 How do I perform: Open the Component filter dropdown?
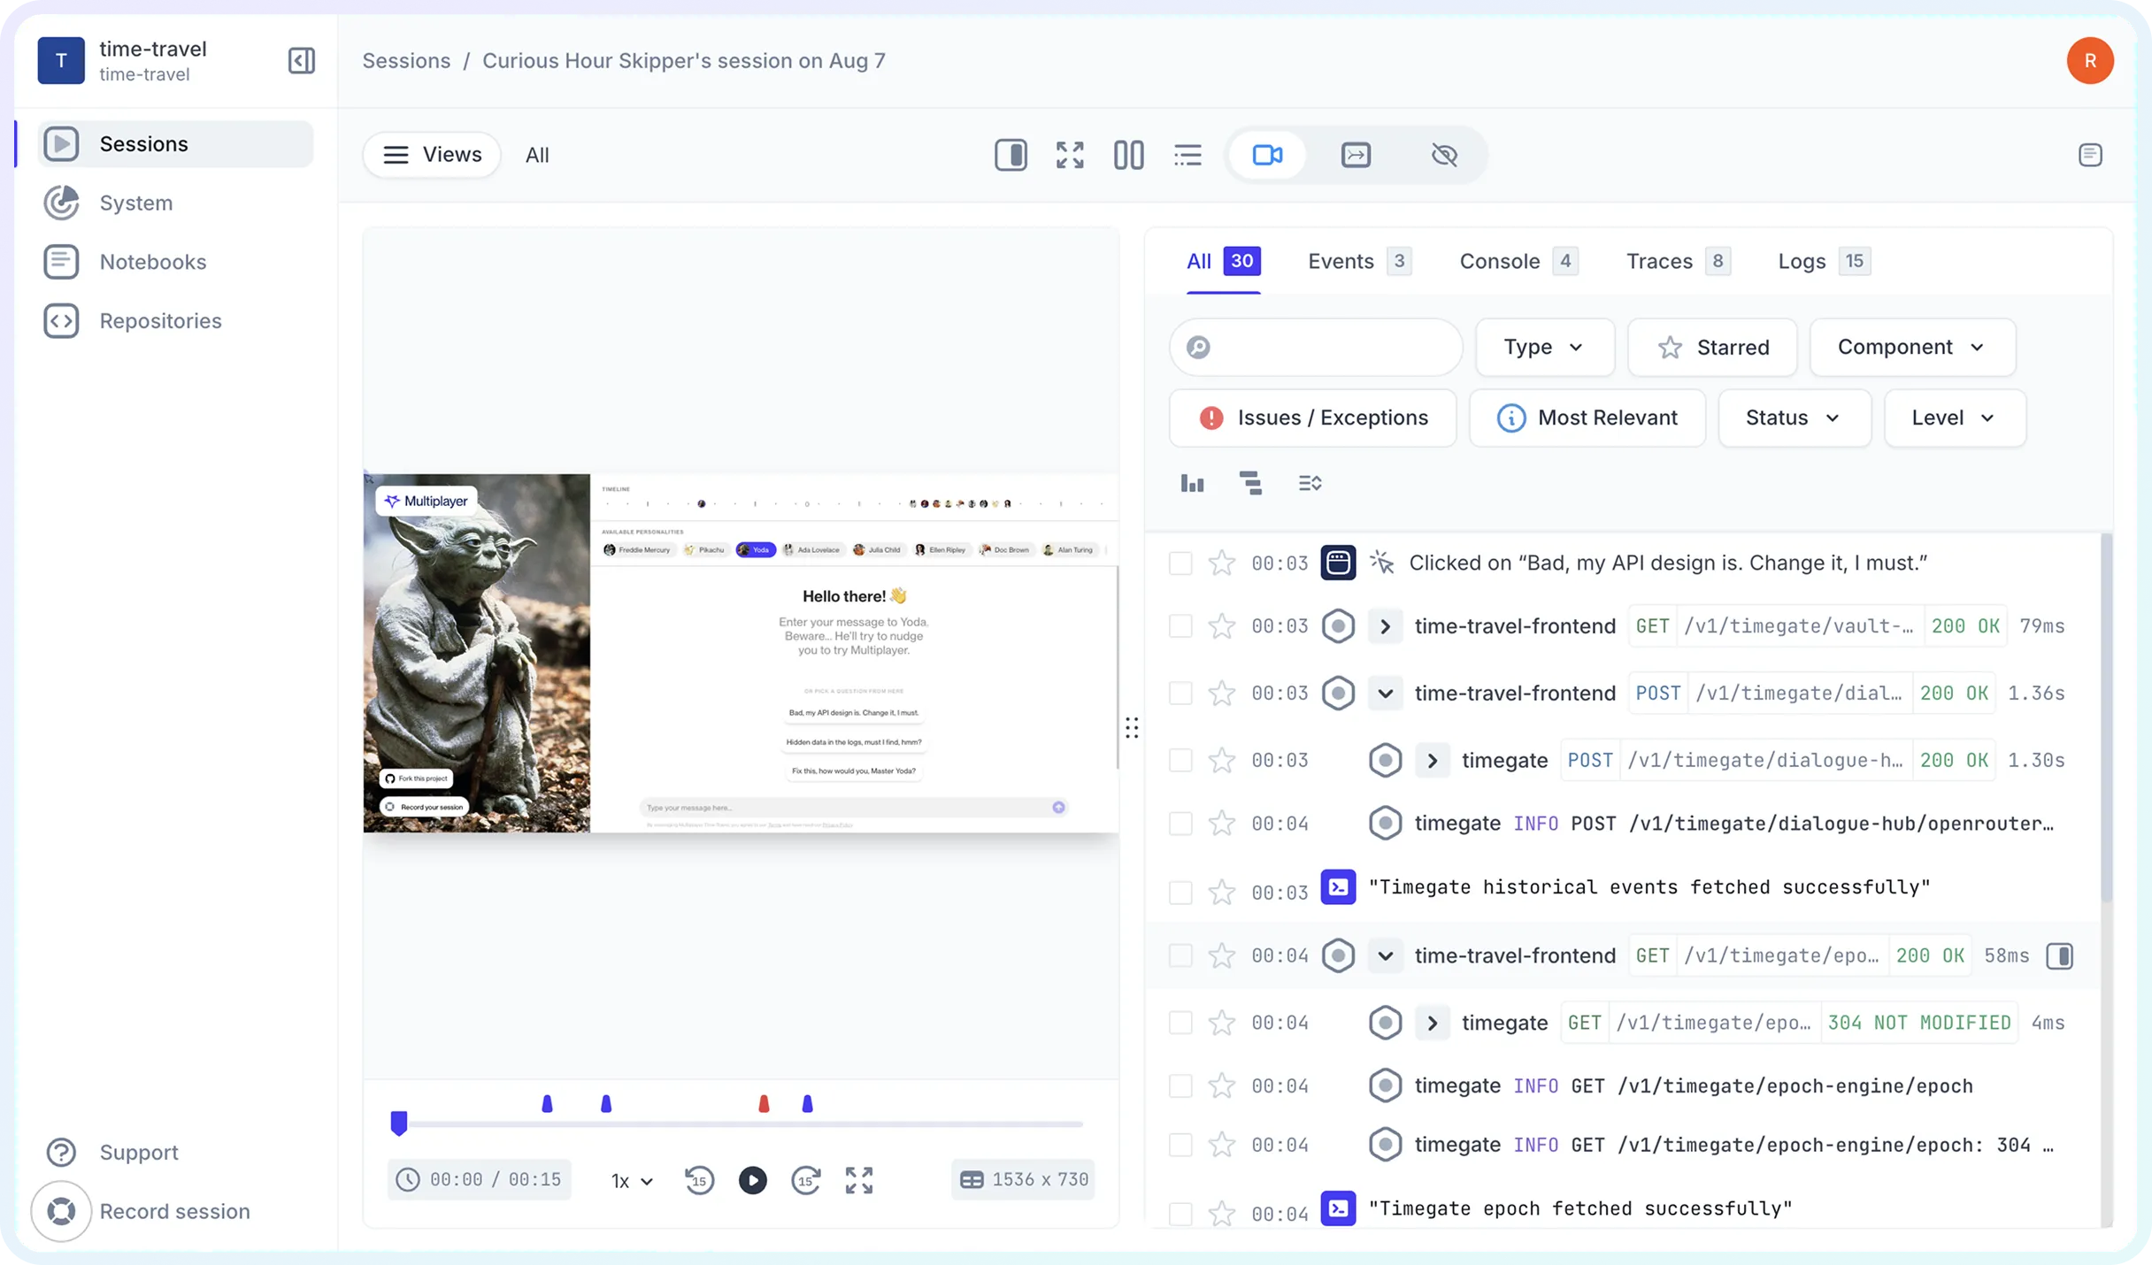coord(1912,347)
